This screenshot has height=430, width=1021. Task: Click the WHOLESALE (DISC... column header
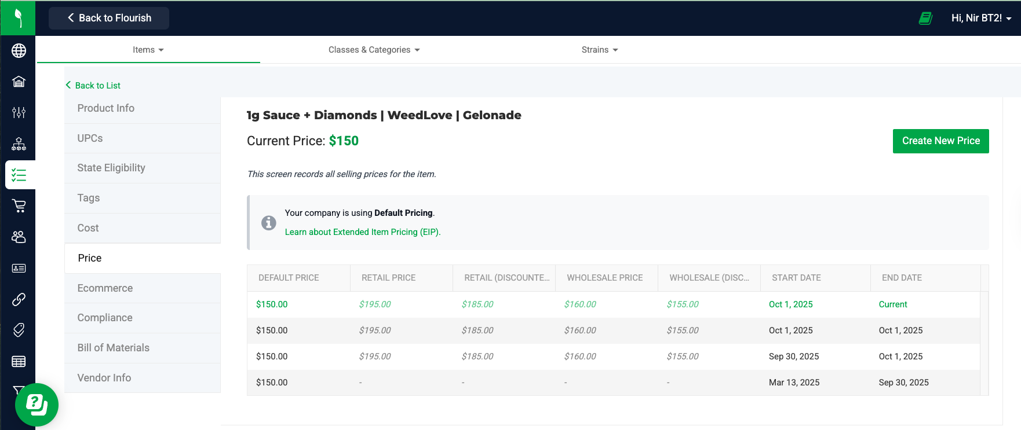tap(709, 278)
